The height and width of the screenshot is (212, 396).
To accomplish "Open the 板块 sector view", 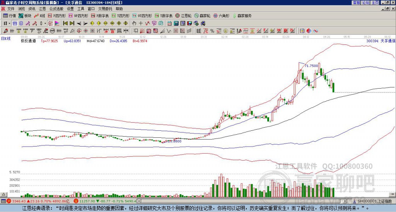I will (x=25, y=15).
